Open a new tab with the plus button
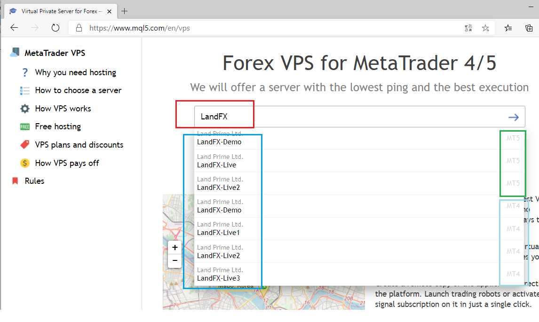The width and height of the screenshot is (539, 322). click(125, 11)
